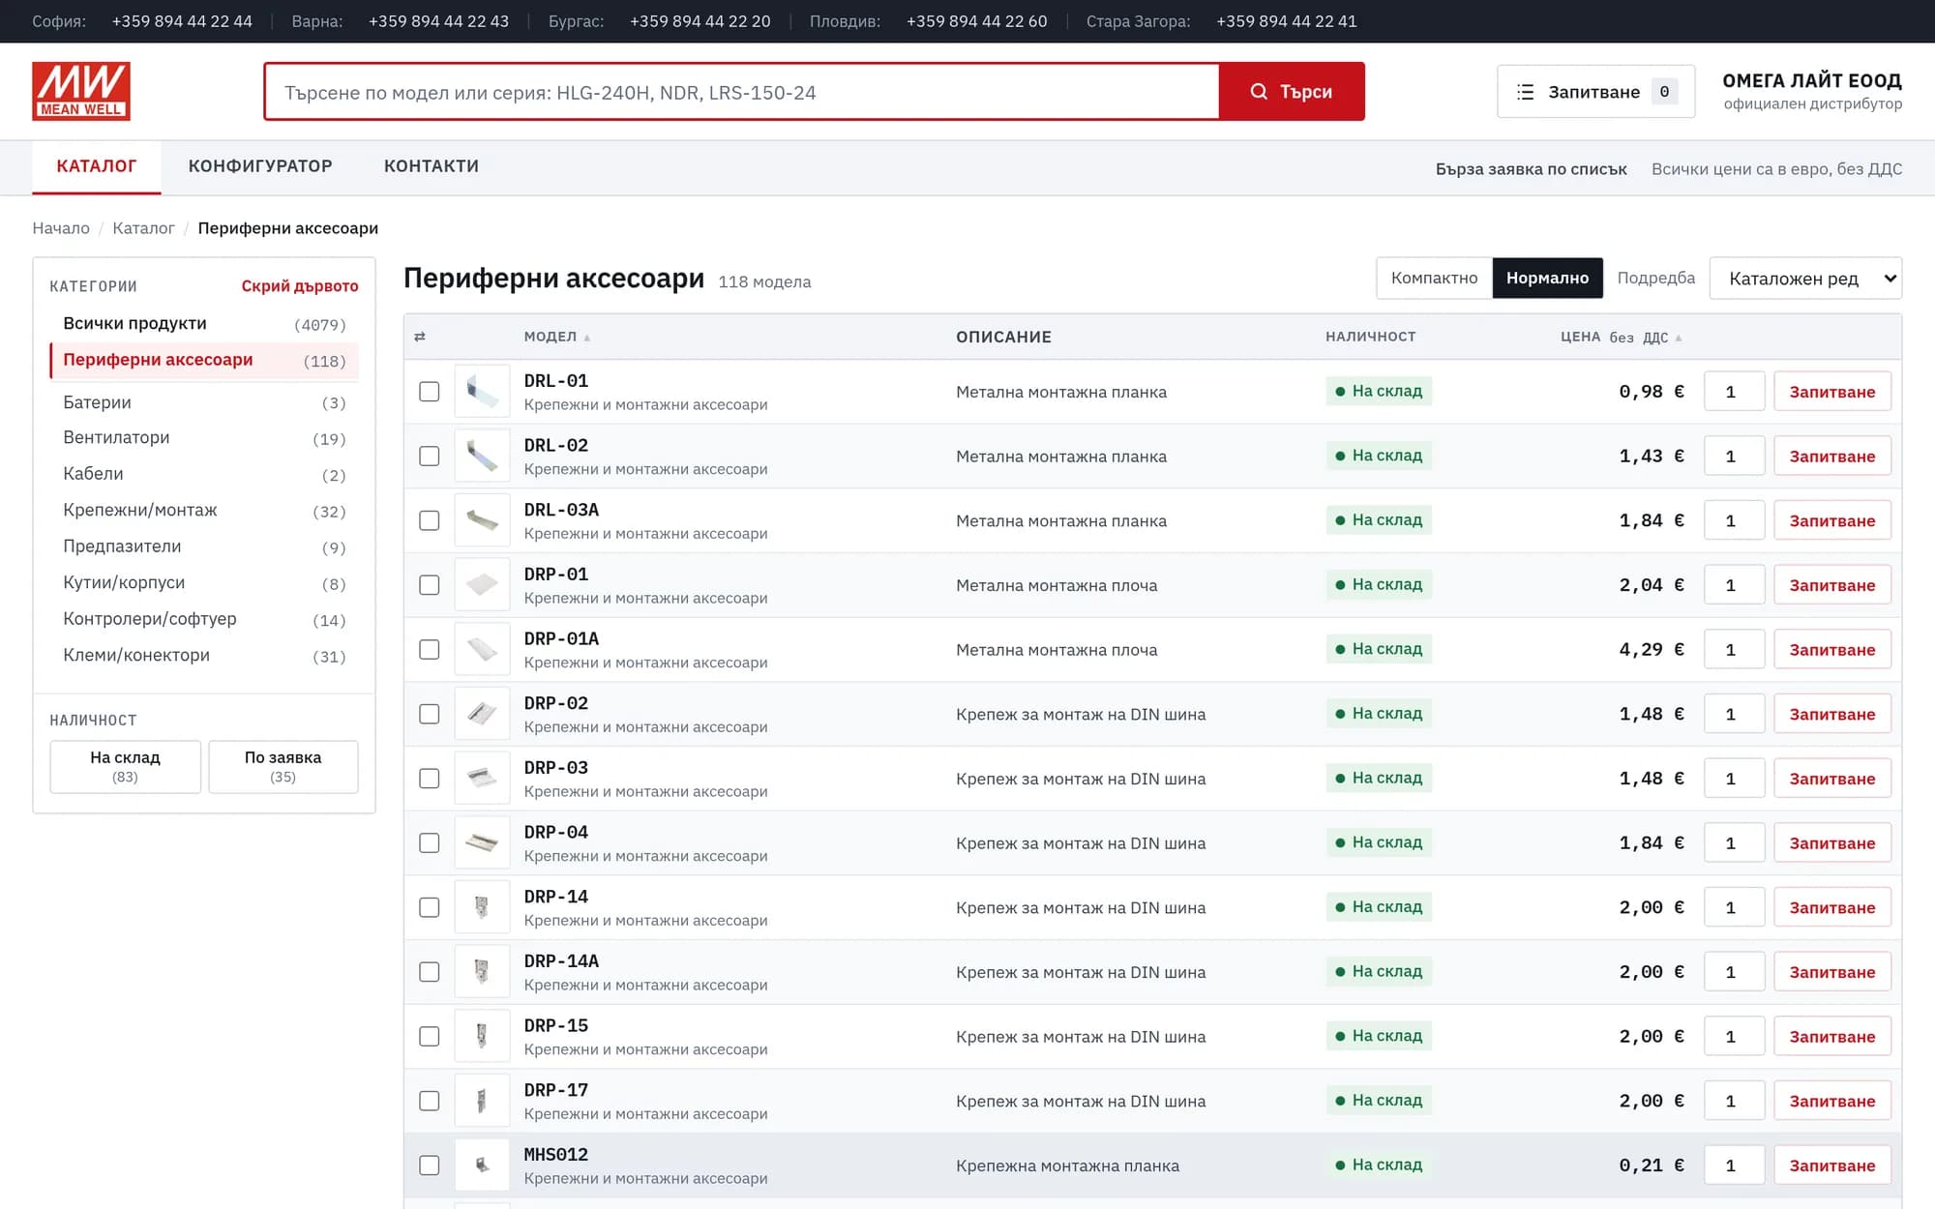Screen dimensions: 1935x1209
Task: Open the DRL-01 product thumbnail
Action: [x=482, y=391]
